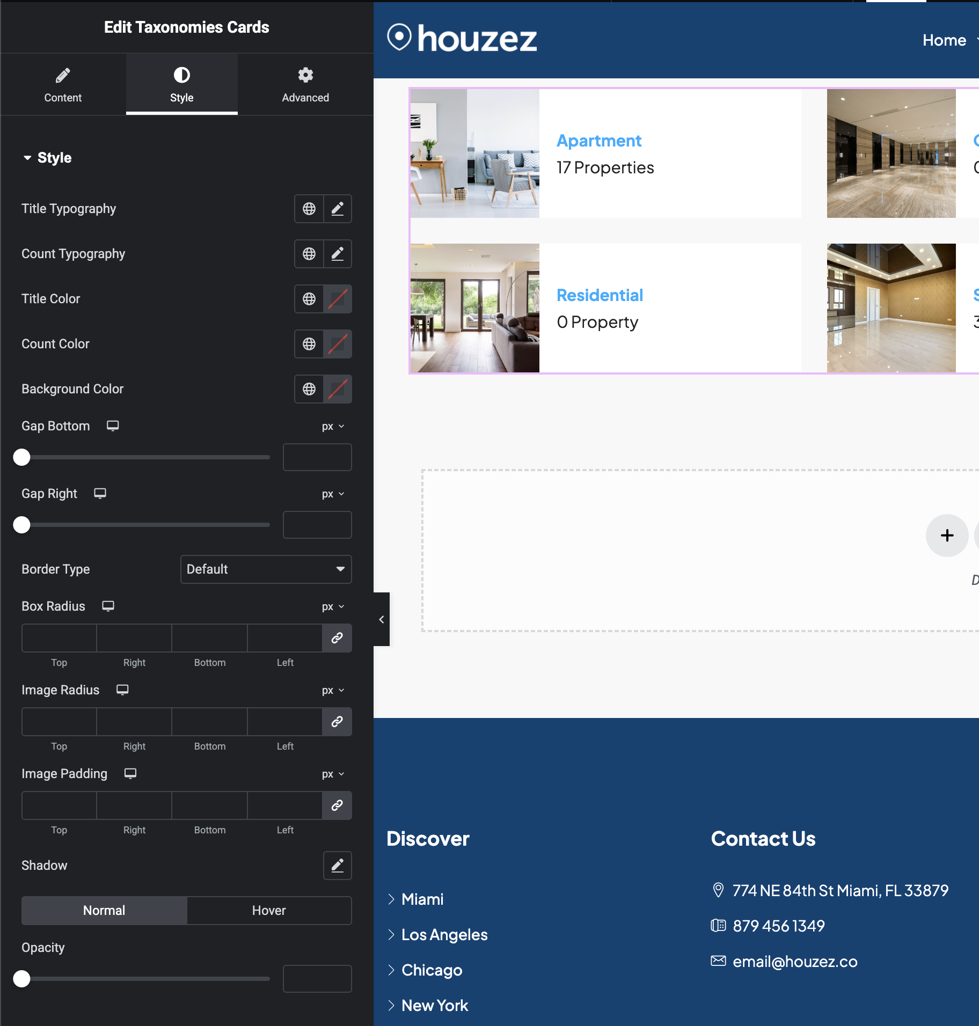
Task: Open the Border Type dropdown
Action: pos(266,569)
